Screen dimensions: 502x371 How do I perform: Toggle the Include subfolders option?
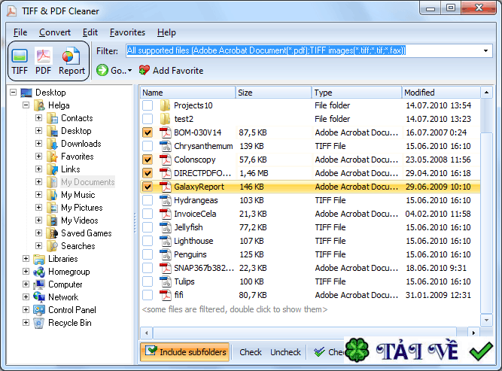[184, 352]
